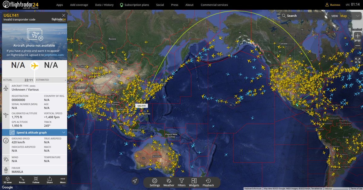Select the MANILA FIR/UIR value

coord(17,172)
